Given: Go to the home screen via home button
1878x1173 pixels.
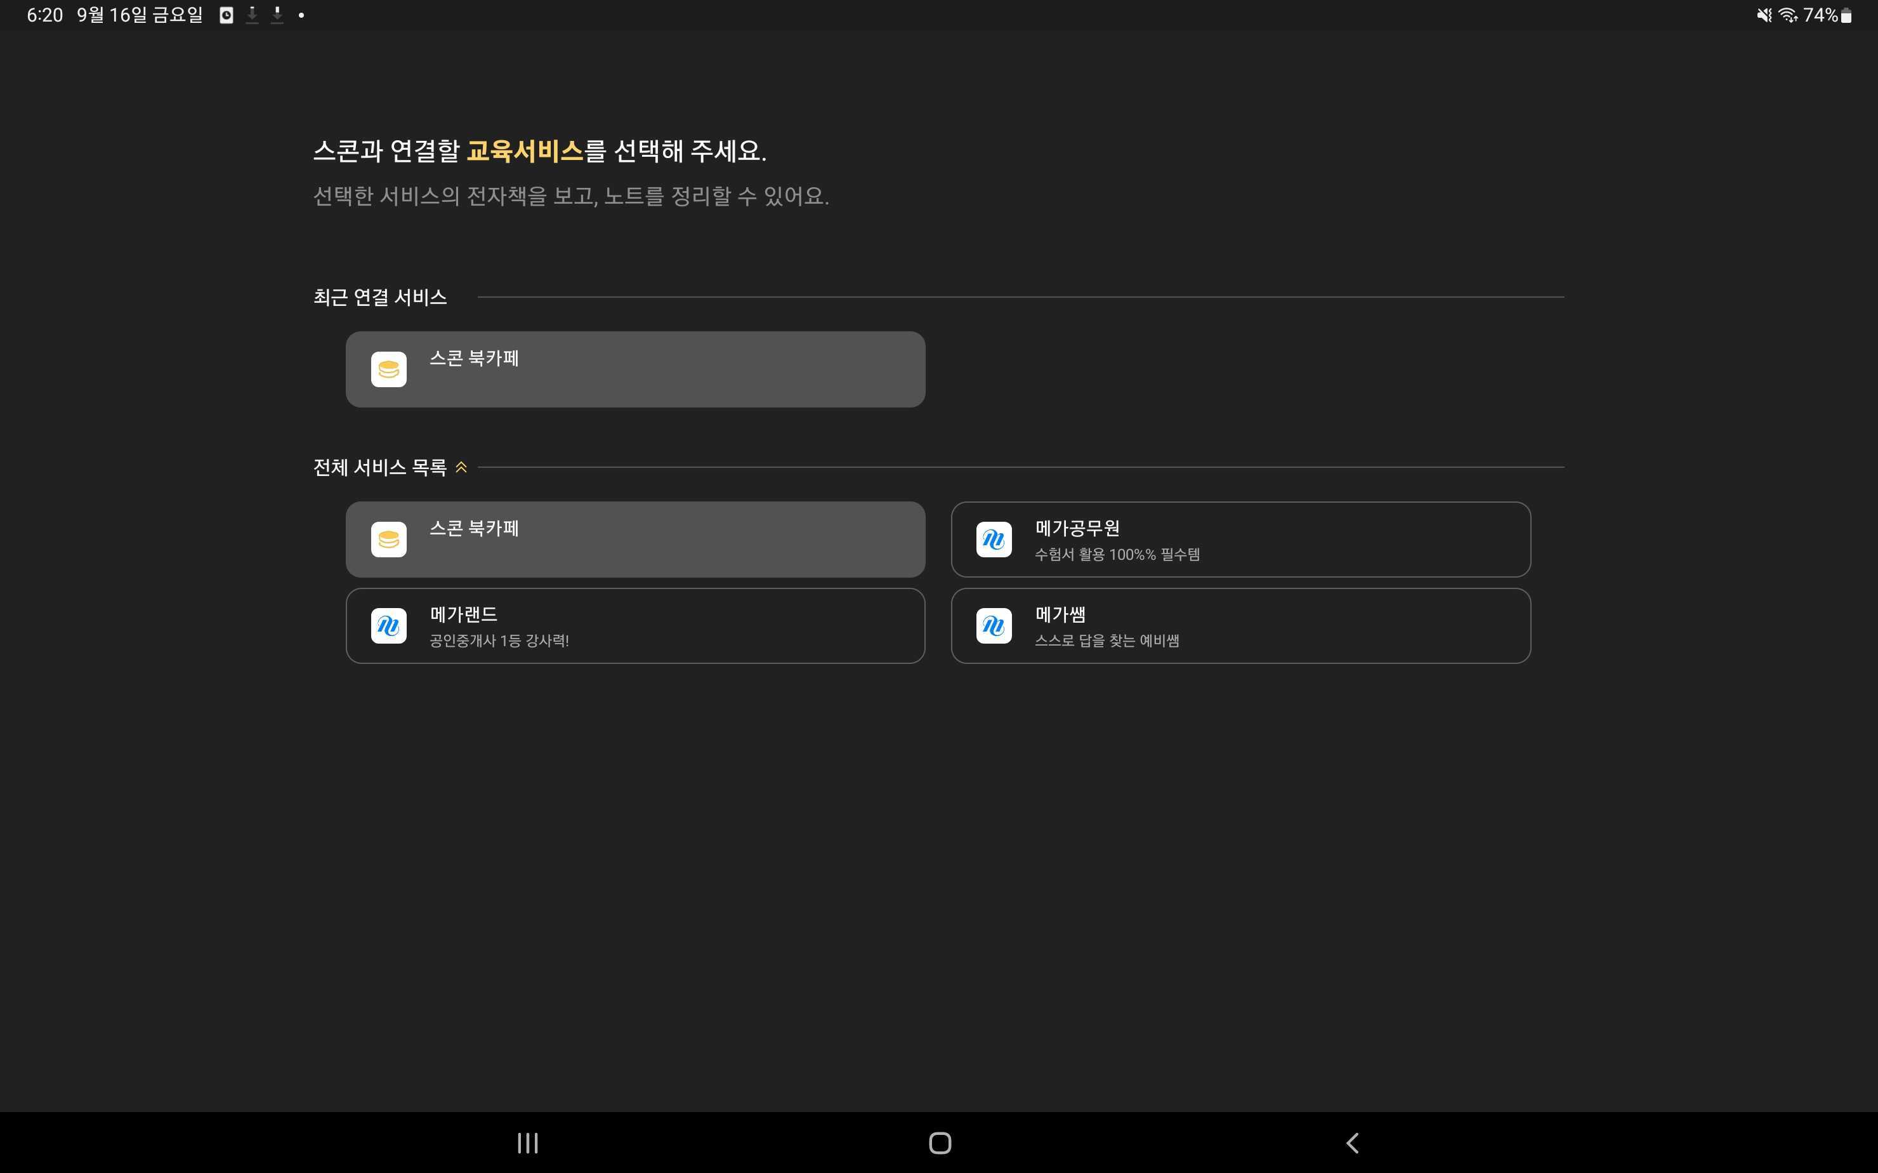Looking at the screenshot, I should click(940, 1143).
